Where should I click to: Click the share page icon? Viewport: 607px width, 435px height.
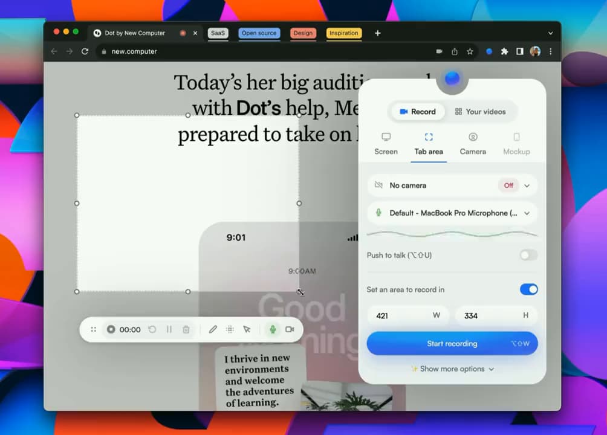coord(455,51)
